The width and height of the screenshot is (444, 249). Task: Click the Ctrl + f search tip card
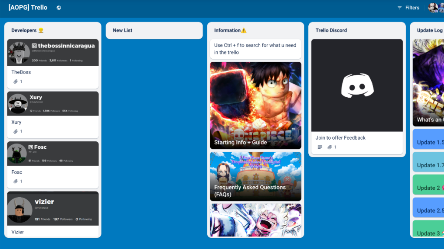(x=255, y=49)
